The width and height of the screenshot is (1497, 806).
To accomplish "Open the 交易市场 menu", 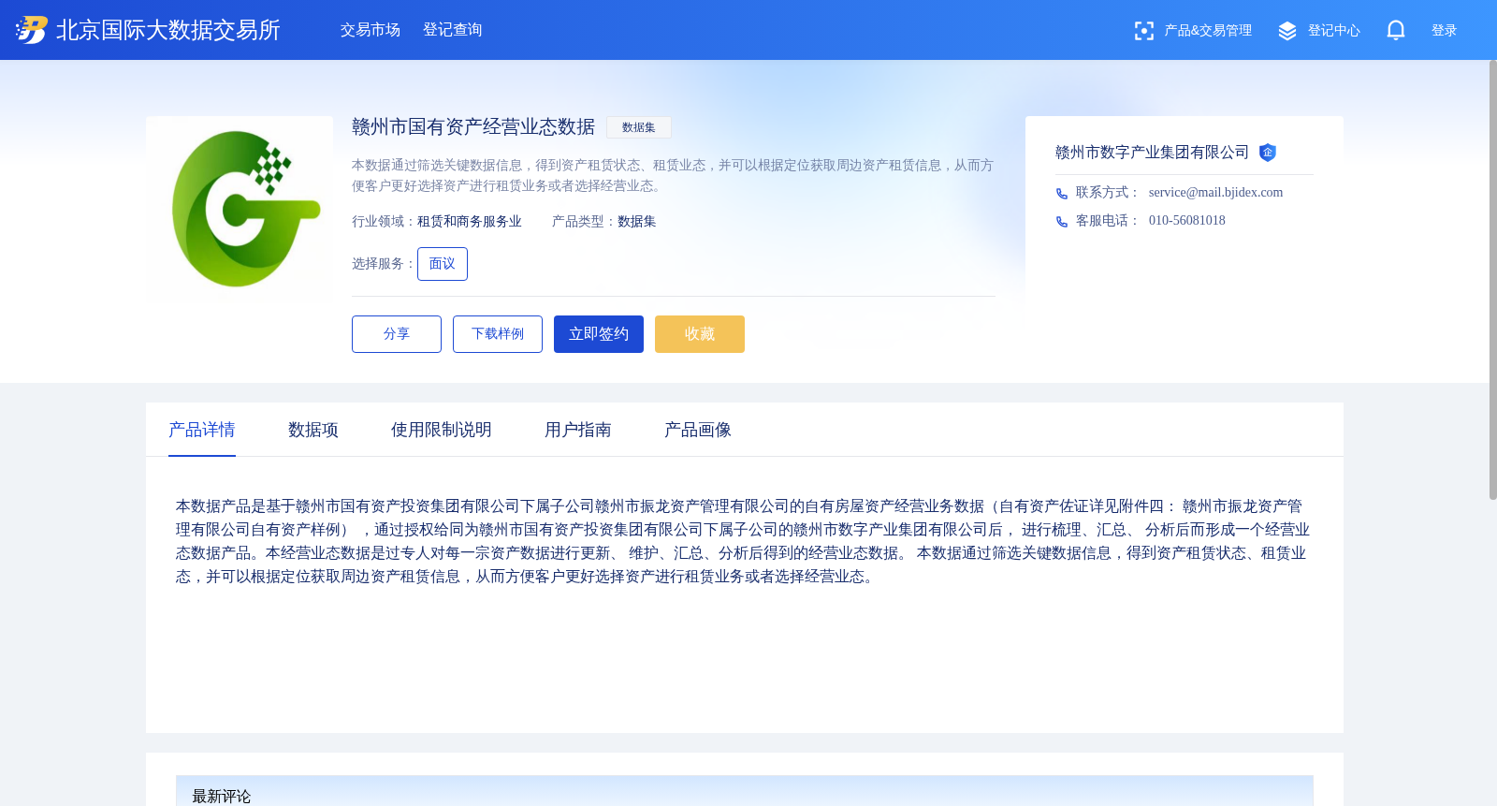I will click(x=371, y=30).
